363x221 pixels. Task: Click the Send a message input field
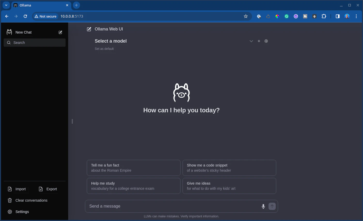[x=173, y=206]
